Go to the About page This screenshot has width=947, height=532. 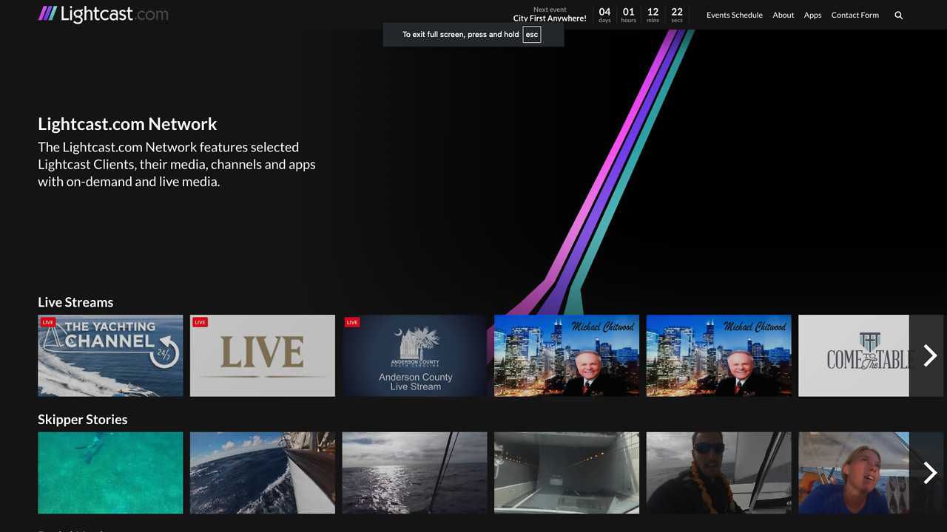[783, 15]
